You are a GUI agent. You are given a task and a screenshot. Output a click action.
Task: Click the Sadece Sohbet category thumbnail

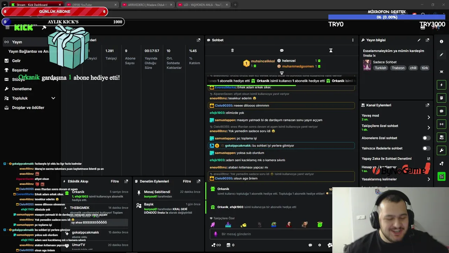click(367, 65)
